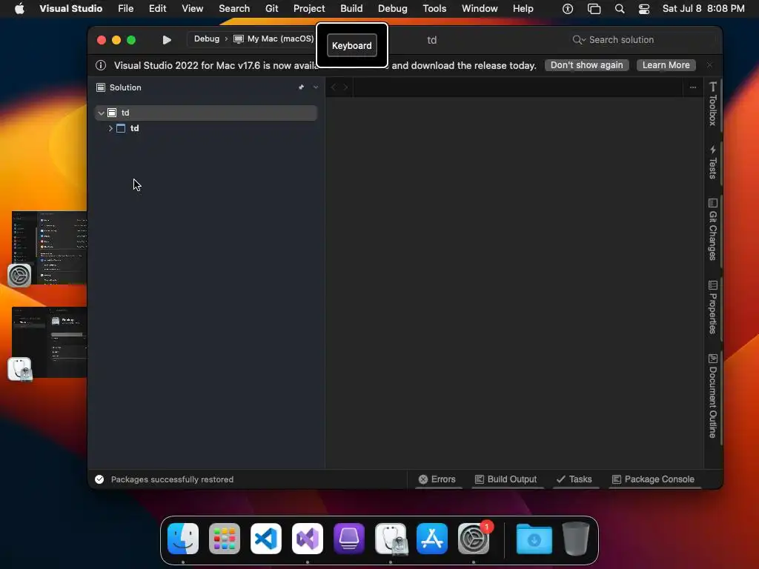The width and height of the screenshot is (759, 569).
Task: Click the Learn More button
Action: coord(666,65)
